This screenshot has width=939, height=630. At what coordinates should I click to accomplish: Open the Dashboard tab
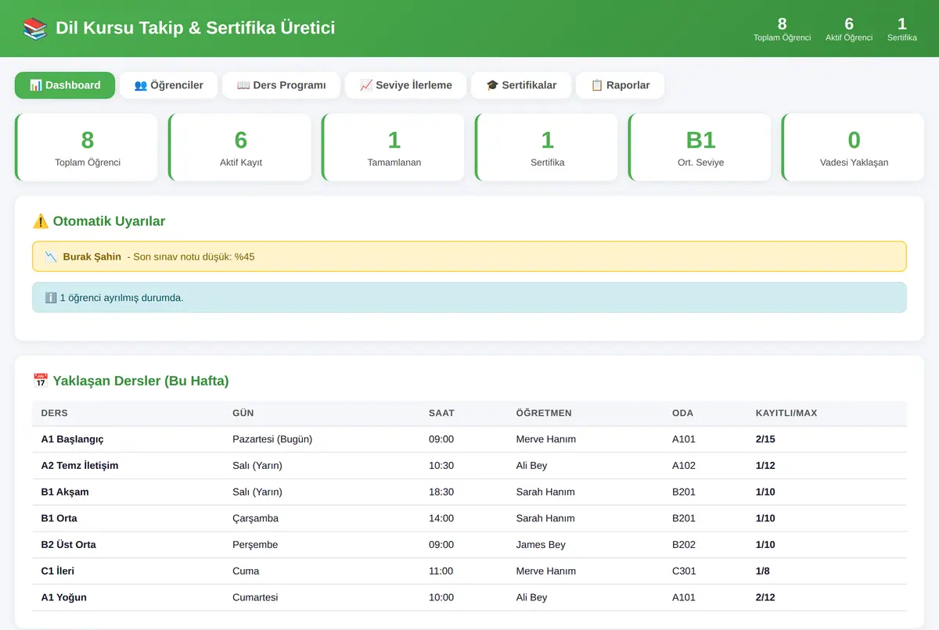pyautogui.click(x=65, y=85)
